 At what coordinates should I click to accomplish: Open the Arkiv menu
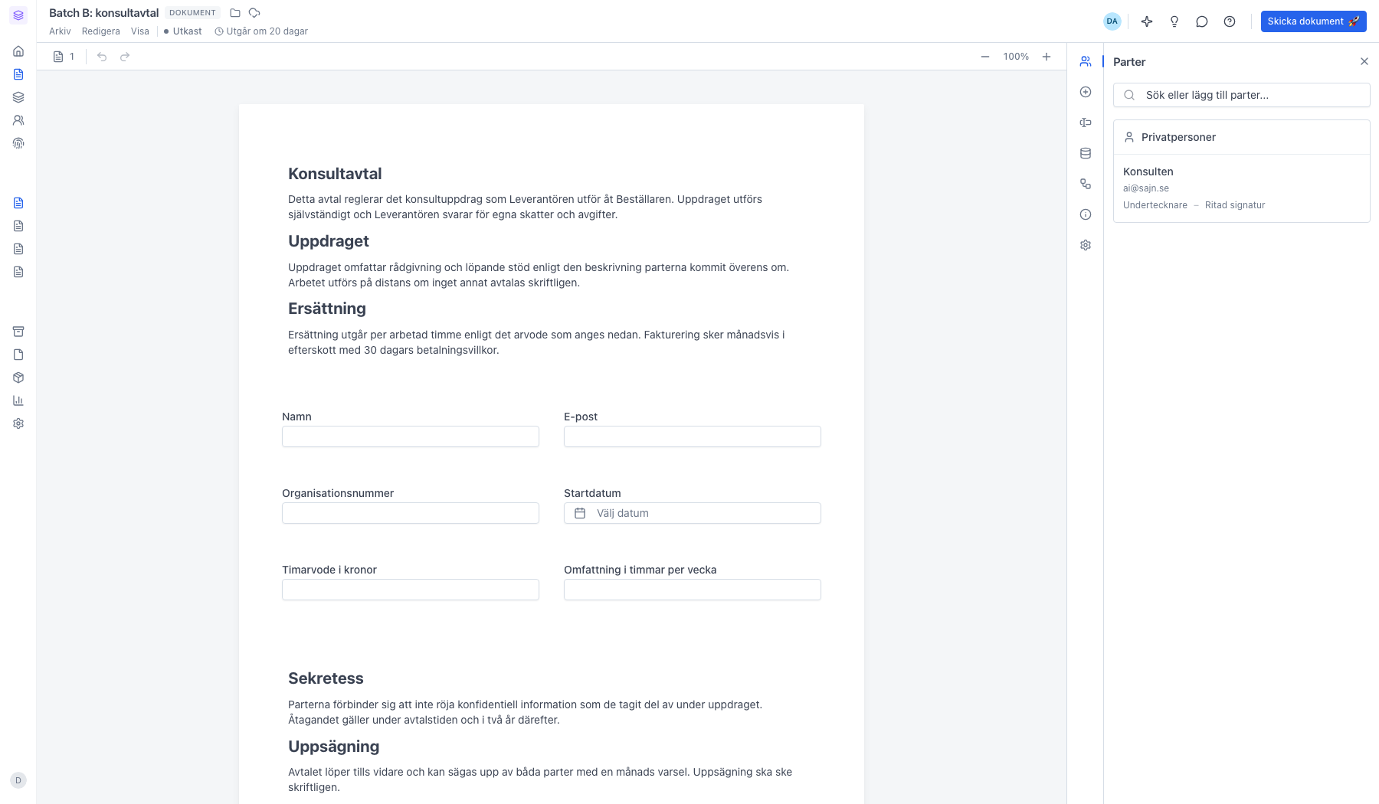coord(60,31)
